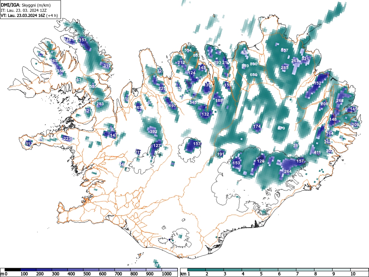369x277 pixels.
Task: Click the dark blue 100–200 m legend swatch
Action: click(x=28, y=270)
